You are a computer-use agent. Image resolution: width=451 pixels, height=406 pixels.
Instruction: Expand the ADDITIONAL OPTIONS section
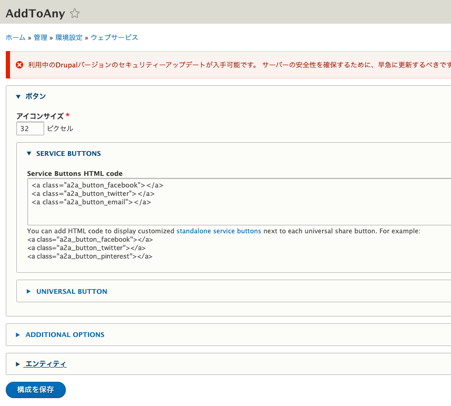pos(65,334)
